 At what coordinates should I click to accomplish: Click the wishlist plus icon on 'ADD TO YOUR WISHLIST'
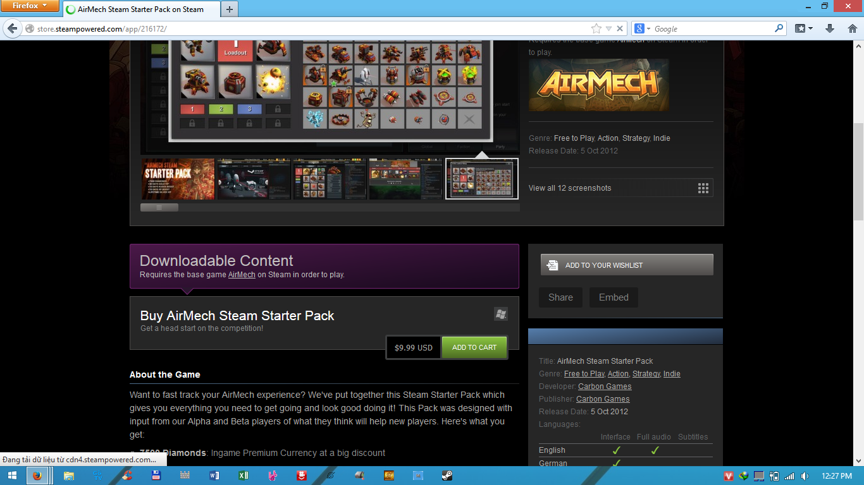tap(552, 265)
